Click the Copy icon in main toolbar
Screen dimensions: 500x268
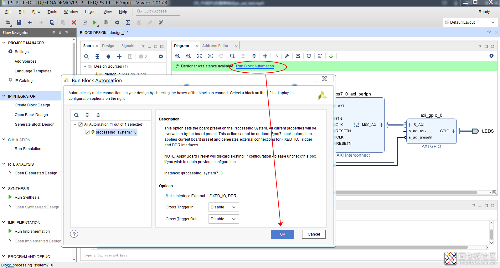52,22
